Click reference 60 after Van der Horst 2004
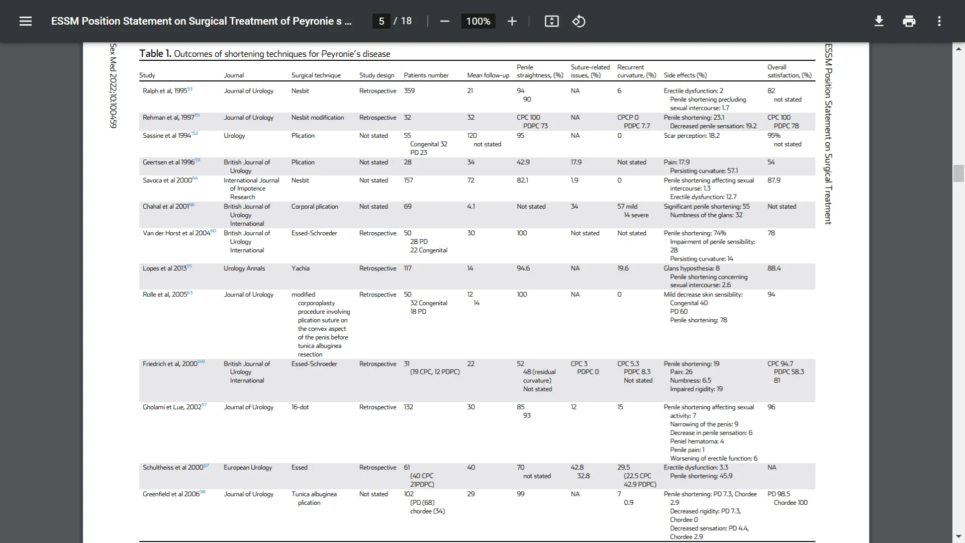This screenshot has width=965, height=543. click(214, 231)
